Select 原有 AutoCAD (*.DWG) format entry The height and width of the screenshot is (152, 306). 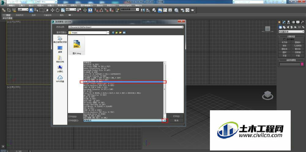click(x=123, y=82)
